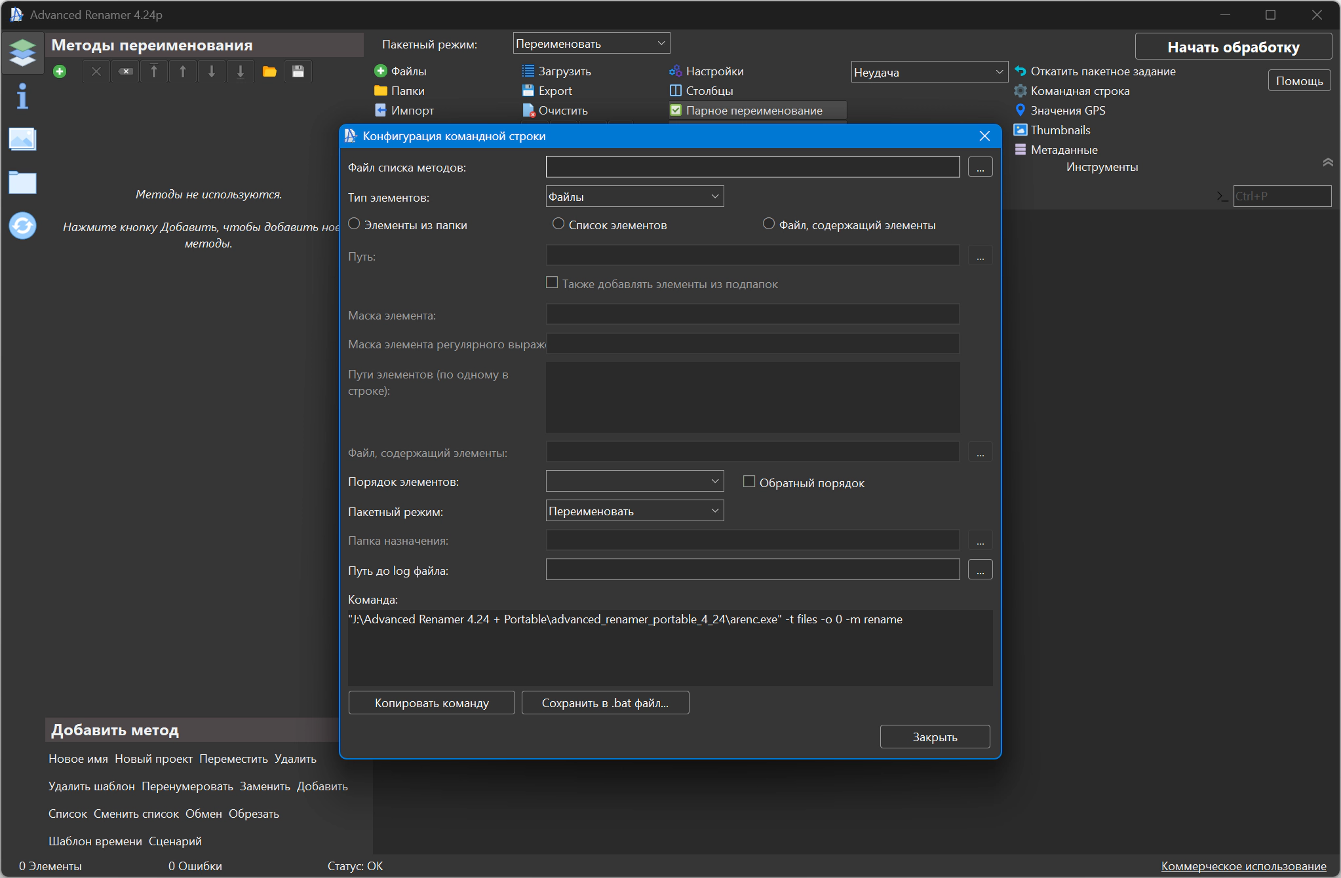Select the layers methods sidebar icon
Viewport: 1341px width, 878px height.
(22, 52)
